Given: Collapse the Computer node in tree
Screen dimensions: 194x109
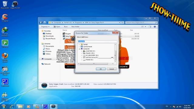Looking at the screenshot, I should click(x=79, y=49).
